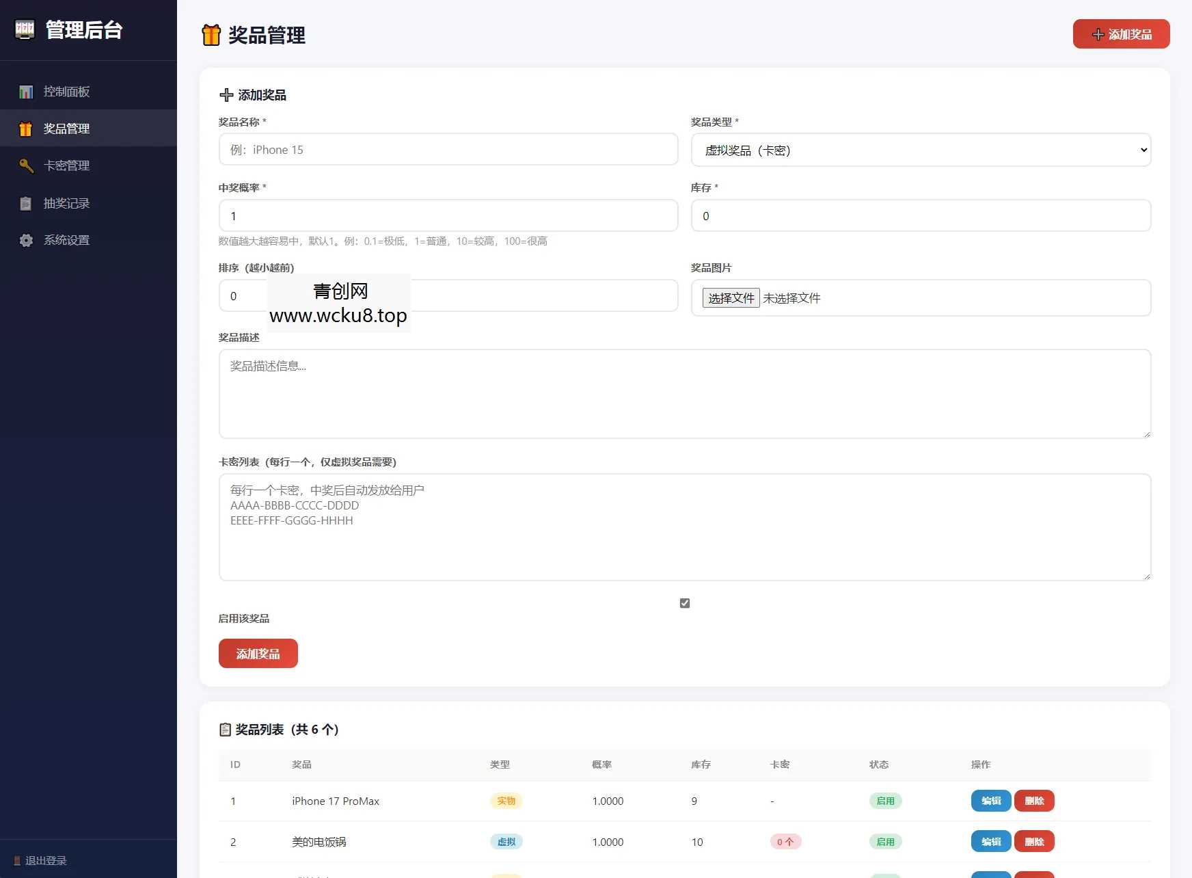Click the plus icon next to the 添加奖品 form heading

coord(226,95)
